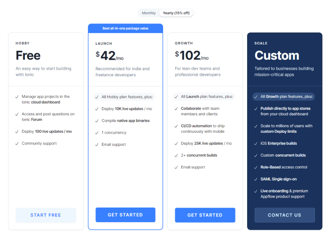
Task: Click checkmark next to Compile native app binaries
Action: point(96,121)
